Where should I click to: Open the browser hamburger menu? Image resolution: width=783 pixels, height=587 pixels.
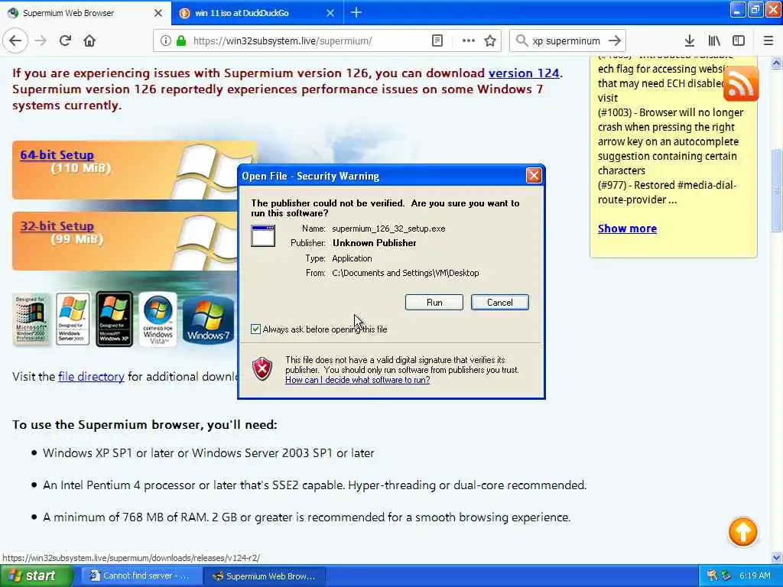point(768,41)
